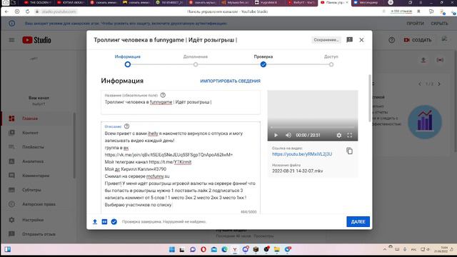Open Плейлисты in the Studio sidebar
The height and width of the screenshot is (257, 457).
(x=37, y=147)
